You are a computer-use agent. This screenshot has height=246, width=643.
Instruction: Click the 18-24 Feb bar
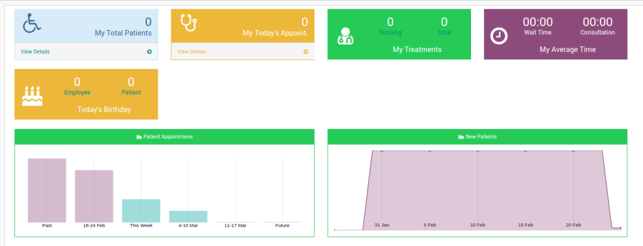(94, 196)
